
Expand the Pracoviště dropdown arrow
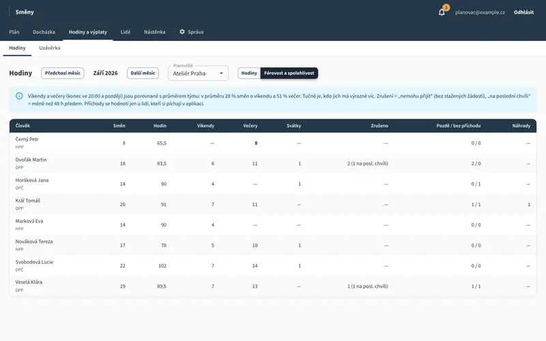[x=221, y=73]
